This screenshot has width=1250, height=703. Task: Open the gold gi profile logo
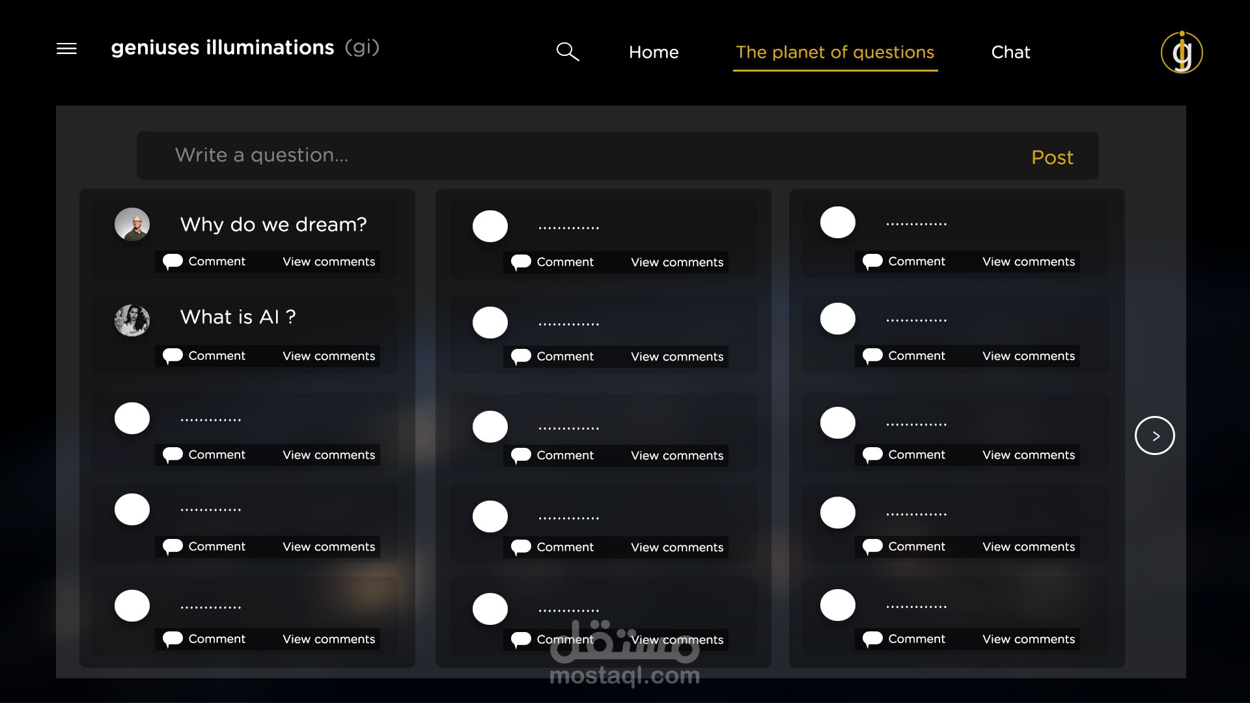pos(1181,53)
